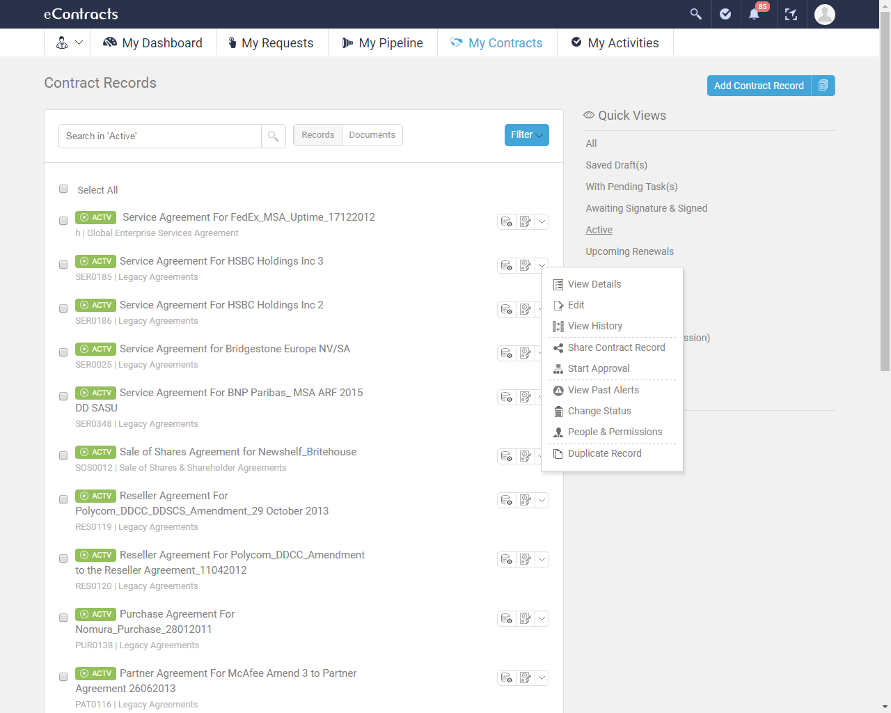Click the expand/fullscreen icon in the top bar

tap(791, 14)
